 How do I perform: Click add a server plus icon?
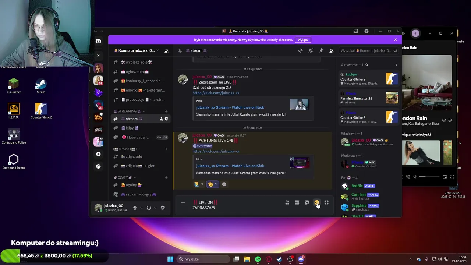tap(98, 154)
